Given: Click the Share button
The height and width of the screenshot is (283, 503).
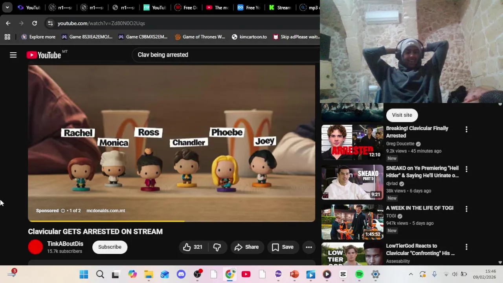Looking at the screenshot, I should (246, 247).
